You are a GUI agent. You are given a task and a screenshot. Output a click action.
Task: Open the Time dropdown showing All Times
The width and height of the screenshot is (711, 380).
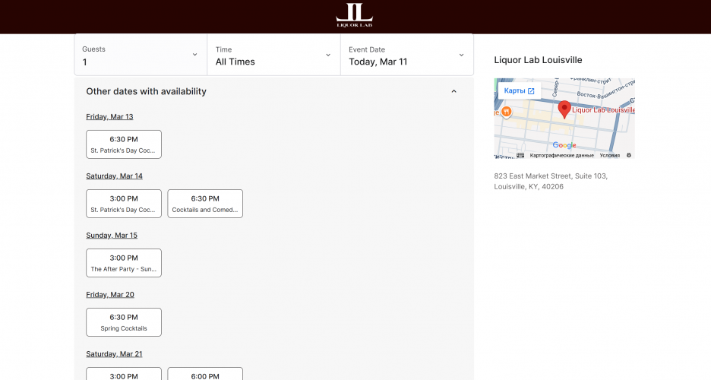click(273, 55)
